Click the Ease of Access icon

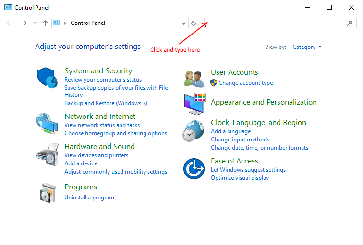194,169
